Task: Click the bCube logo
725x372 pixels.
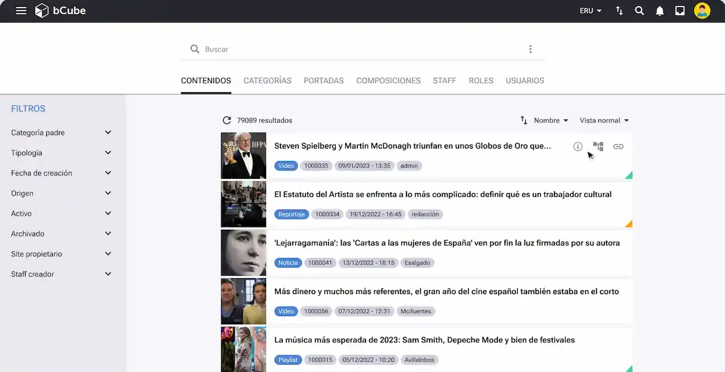Action: [x=59, y=10]
